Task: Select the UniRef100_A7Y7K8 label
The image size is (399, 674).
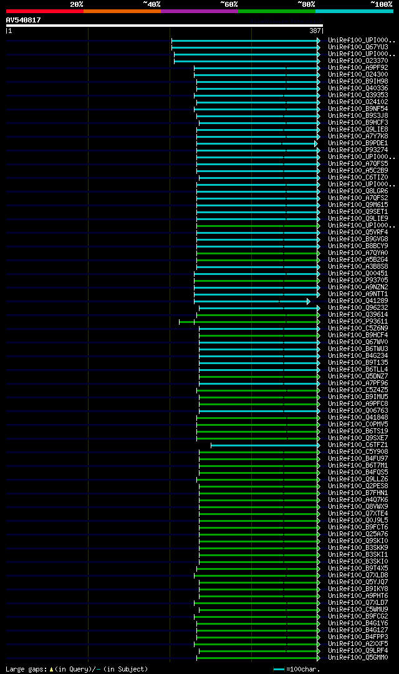Action: (x=358, y=137)
